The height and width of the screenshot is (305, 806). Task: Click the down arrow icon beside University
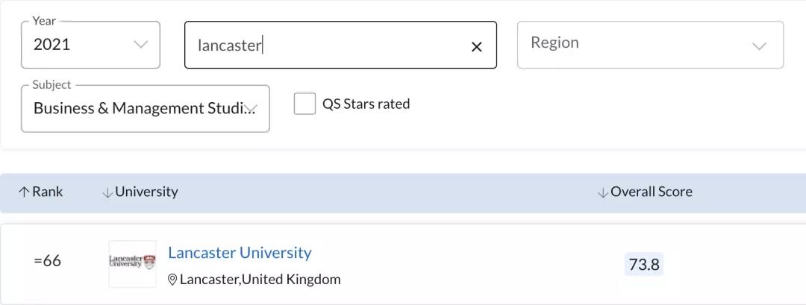107,192
